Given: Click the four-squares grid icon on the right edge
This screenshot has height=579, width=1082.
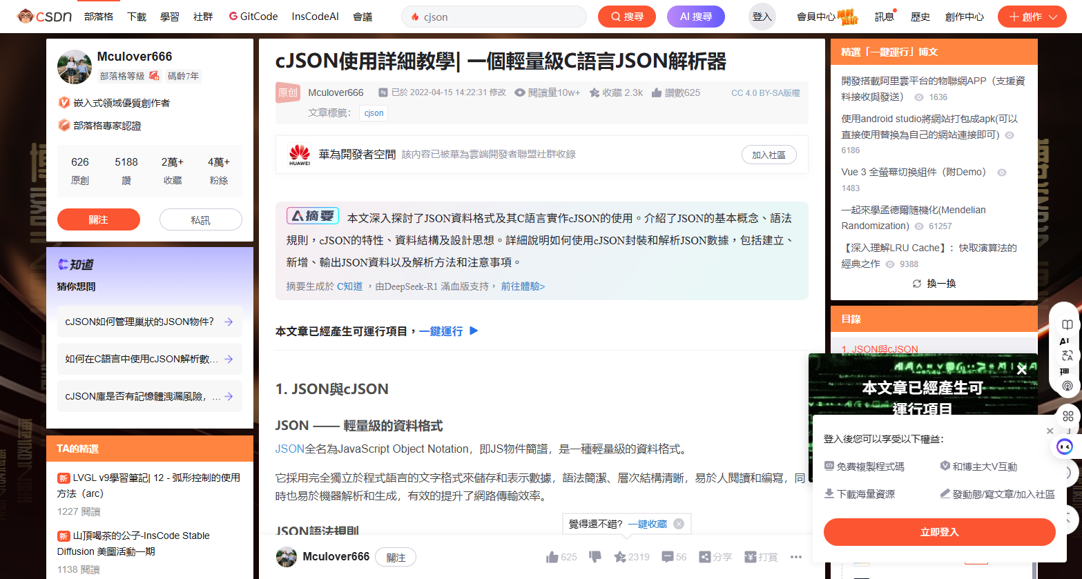Looking at the screenshot, I should (1068, 416).
